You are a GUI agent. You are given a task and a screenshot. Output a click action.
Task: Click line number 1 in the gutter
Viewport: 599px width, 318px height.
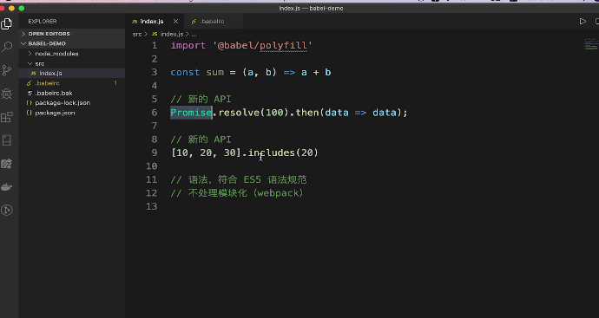point(155,45)
